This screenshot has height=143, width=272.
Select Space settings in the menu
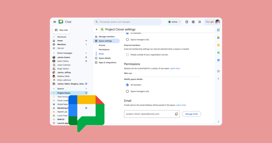pyautogui.click(x=106, y=41)
